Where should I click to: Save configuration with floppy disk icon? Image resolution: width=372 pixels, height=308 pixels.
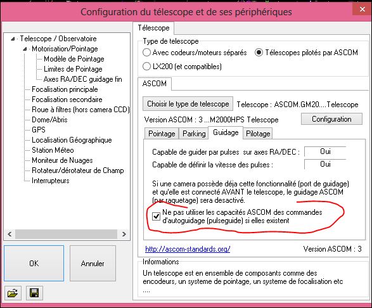tap(34, 293)
